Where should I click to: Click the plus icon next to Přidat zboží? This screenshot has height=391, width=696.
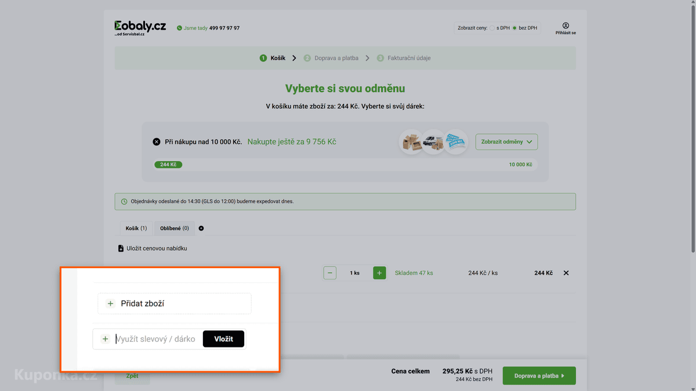click(x=110, y=304)
